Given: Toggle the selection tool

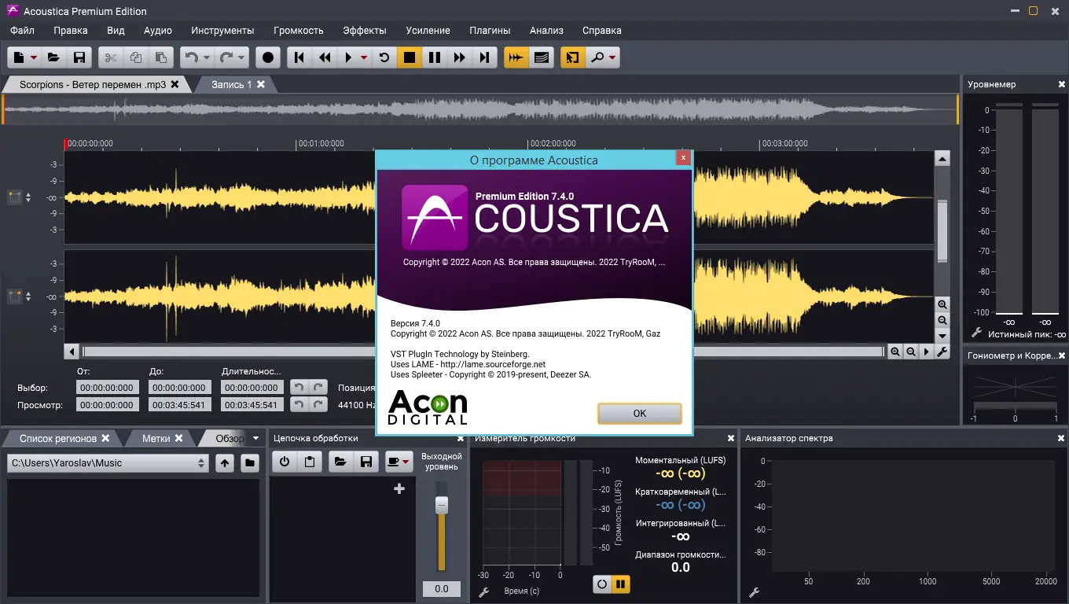Looking at the screenshot, I should (x=573, y=57).
